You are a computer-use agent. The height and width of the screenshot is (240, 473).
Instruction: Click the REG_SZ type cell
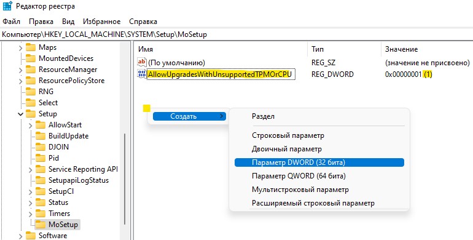(x=323, y=63)
